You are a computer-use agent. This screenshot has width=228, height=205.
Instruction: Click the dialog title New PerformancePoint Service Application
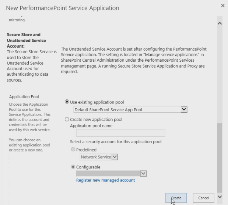[x=63, y=8]
